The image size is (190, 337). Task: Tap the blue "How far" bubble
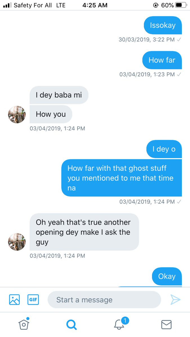(x=162, y=60)
